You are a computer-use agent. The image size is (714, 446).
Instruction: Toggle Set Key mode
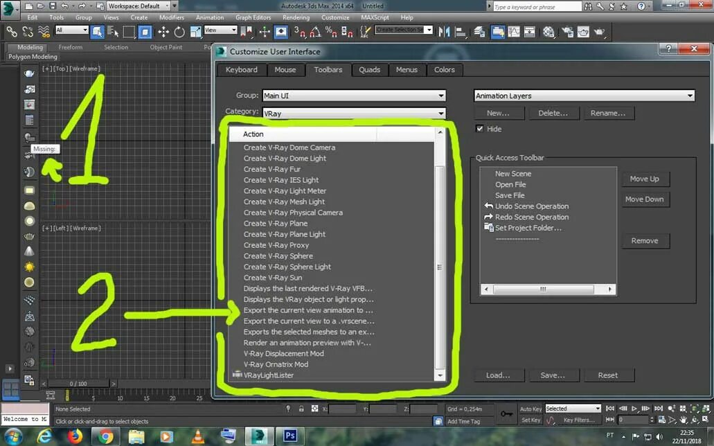531,420
